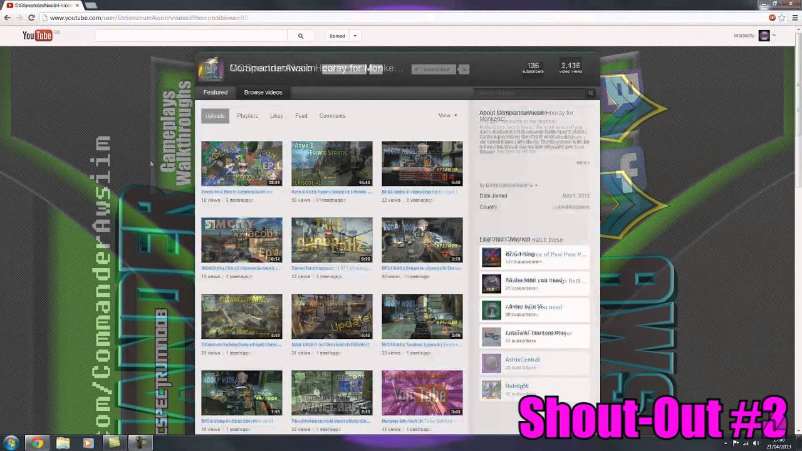This screenshot has width=802, height=451.
Task: Open the Channel Update video thumbnail
Action: (242, 316)
